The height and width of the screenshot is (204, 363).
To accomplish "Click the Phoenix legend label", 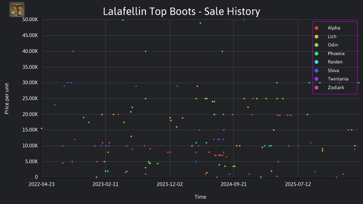I will [x=336, y=54].
